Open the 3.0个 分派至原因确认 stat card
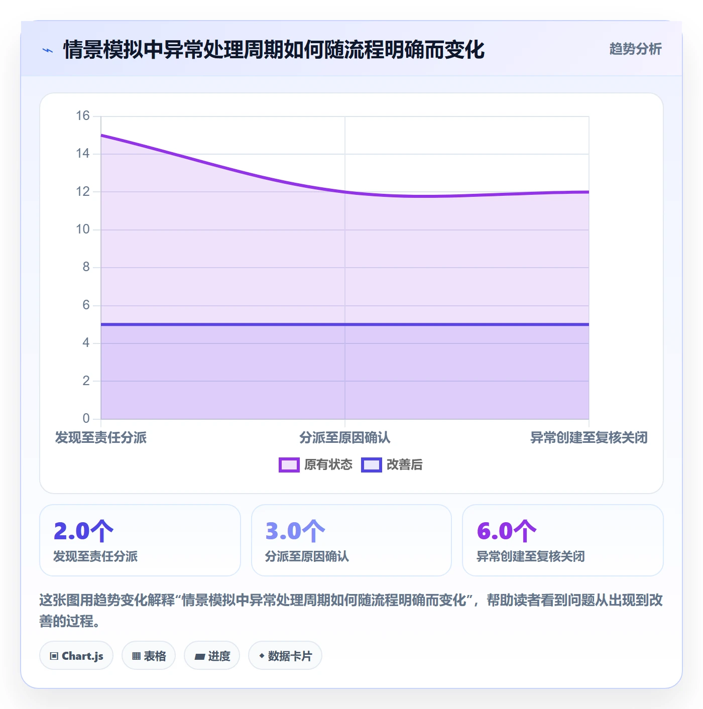 (x=351, y=540)
